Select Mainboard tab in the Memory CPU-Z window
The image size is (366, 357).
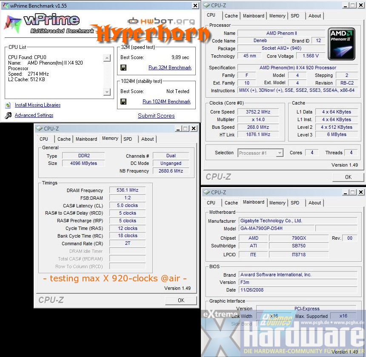click(x=86, y=139)
